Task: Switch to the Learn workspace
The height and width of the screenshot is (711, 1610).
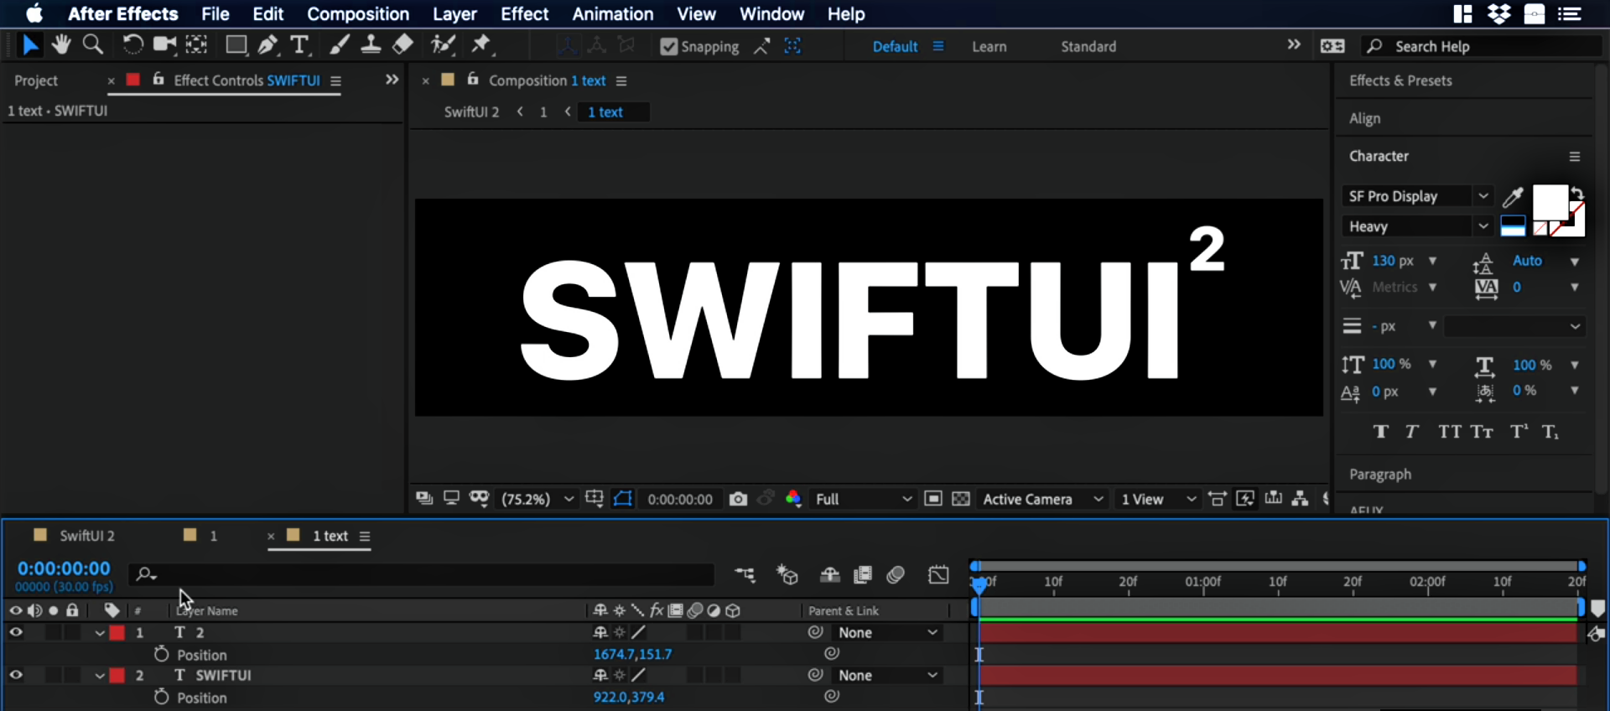Action: coord(989,47)
